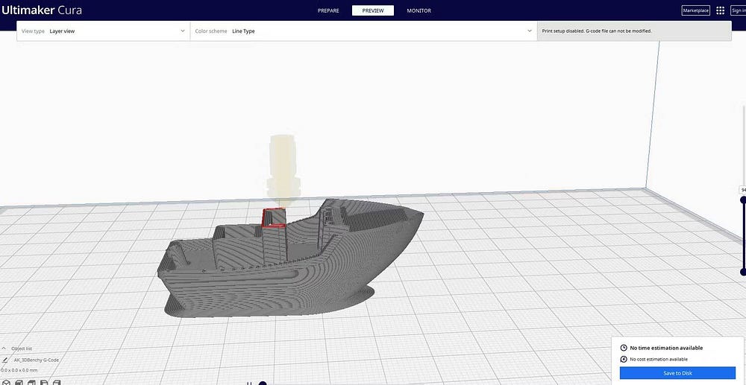Image resolution: width=746 pixels, height=385 pixels.
Task: Click the Save to Disk button
Action: [677, 373]
